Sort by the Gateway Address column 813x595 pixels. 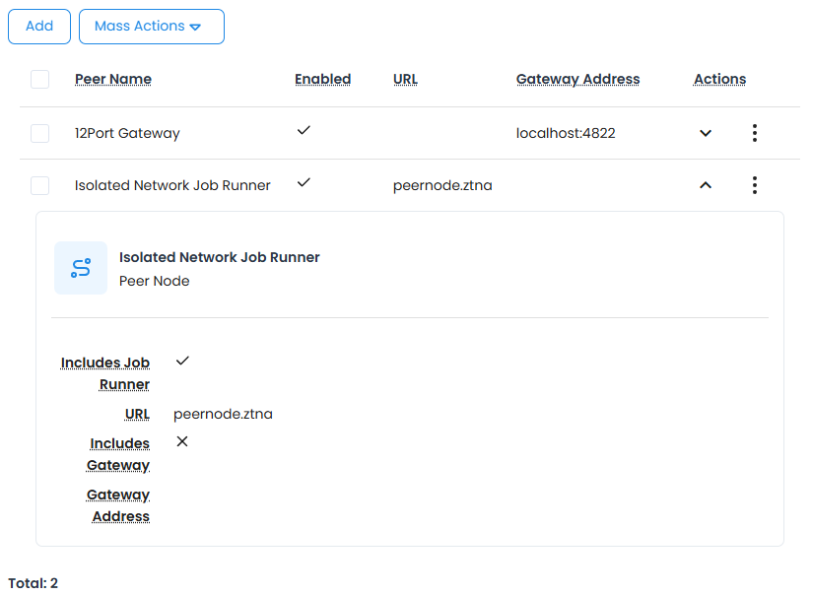click(x=577, y=79)
